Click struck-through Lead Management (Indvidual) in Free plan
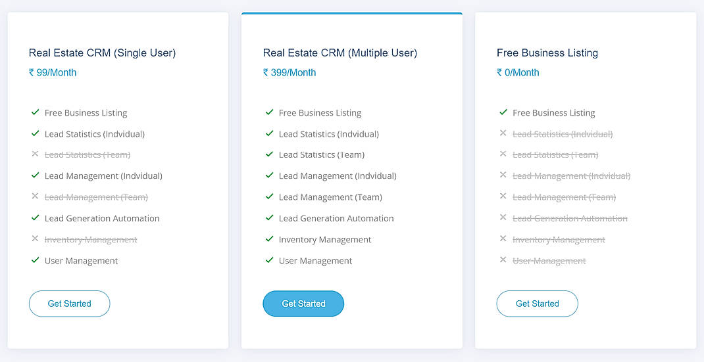Screen dimensions: 704x362 click(x=572, y=176)
